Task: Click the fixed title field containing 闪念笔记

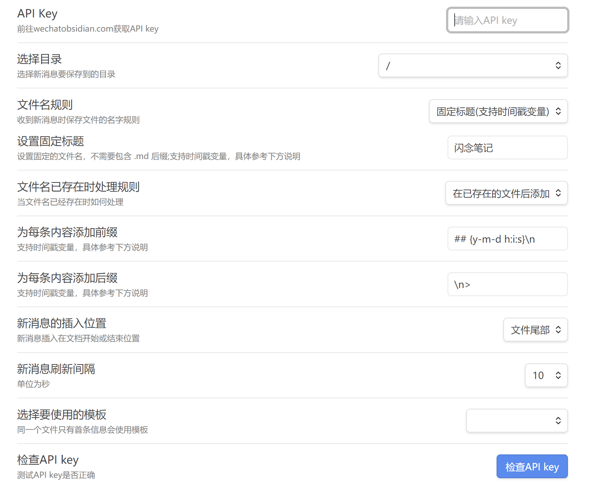Action: pos(507,148)
